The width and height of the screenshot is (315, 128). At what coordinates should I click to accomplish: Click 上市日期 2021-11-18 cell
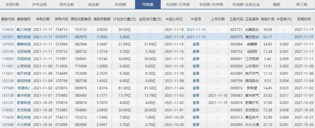tap(218, 95)
